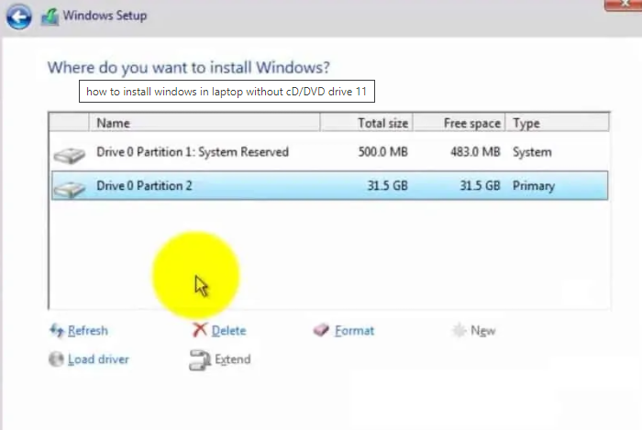Click drive icon of System Reserved partition

70,156
